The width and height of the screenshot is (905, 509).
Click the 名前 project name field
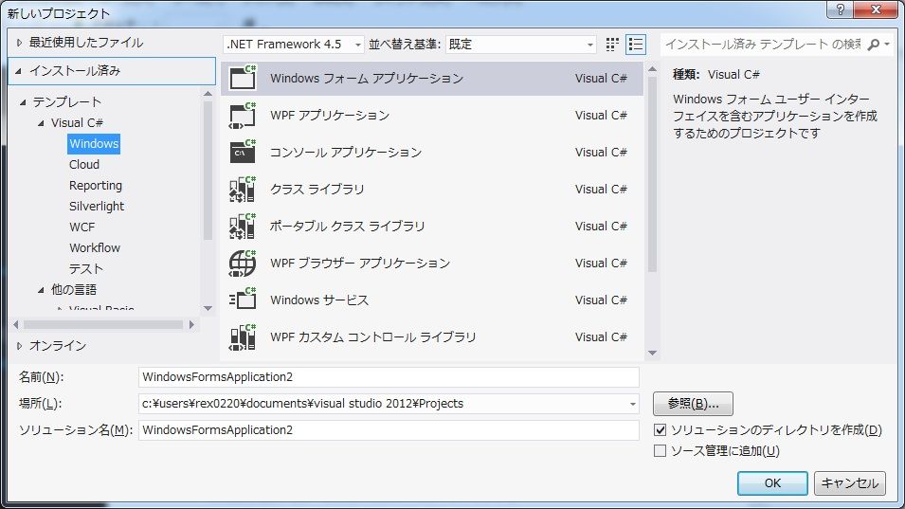389,377
